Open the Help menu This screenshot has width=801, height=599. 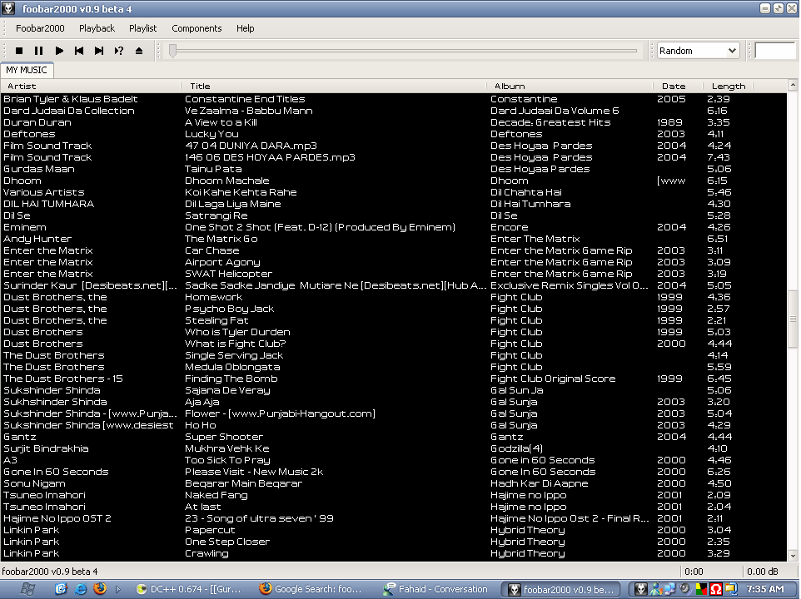click(x=245, y=28)
